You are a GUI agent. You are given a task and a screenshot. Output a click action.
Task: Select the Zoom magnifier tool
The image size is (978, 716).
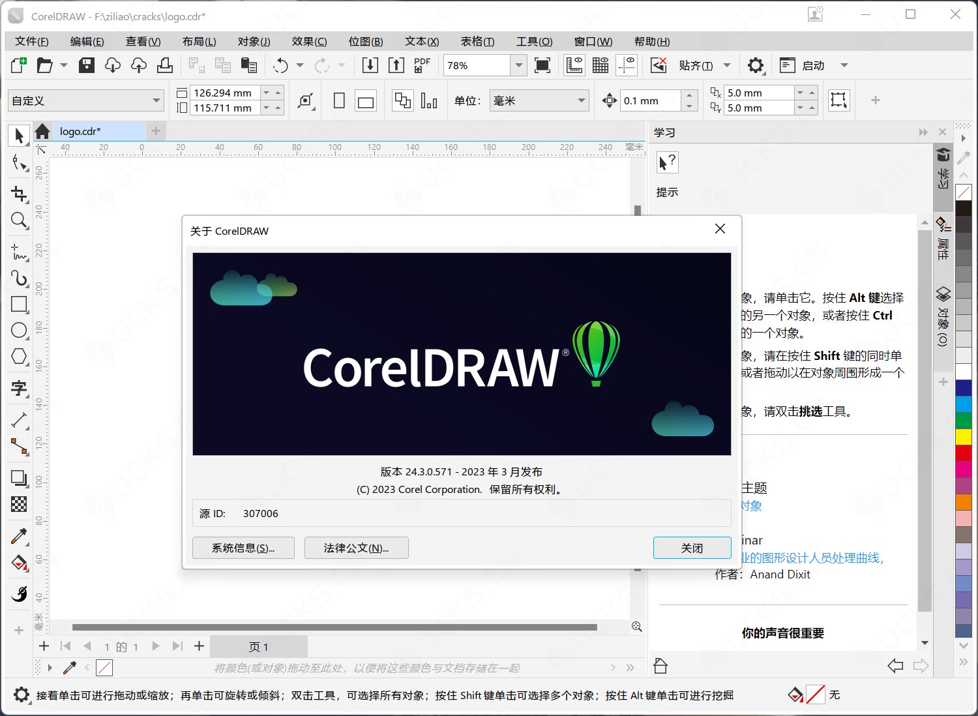(x=19, y=220)
